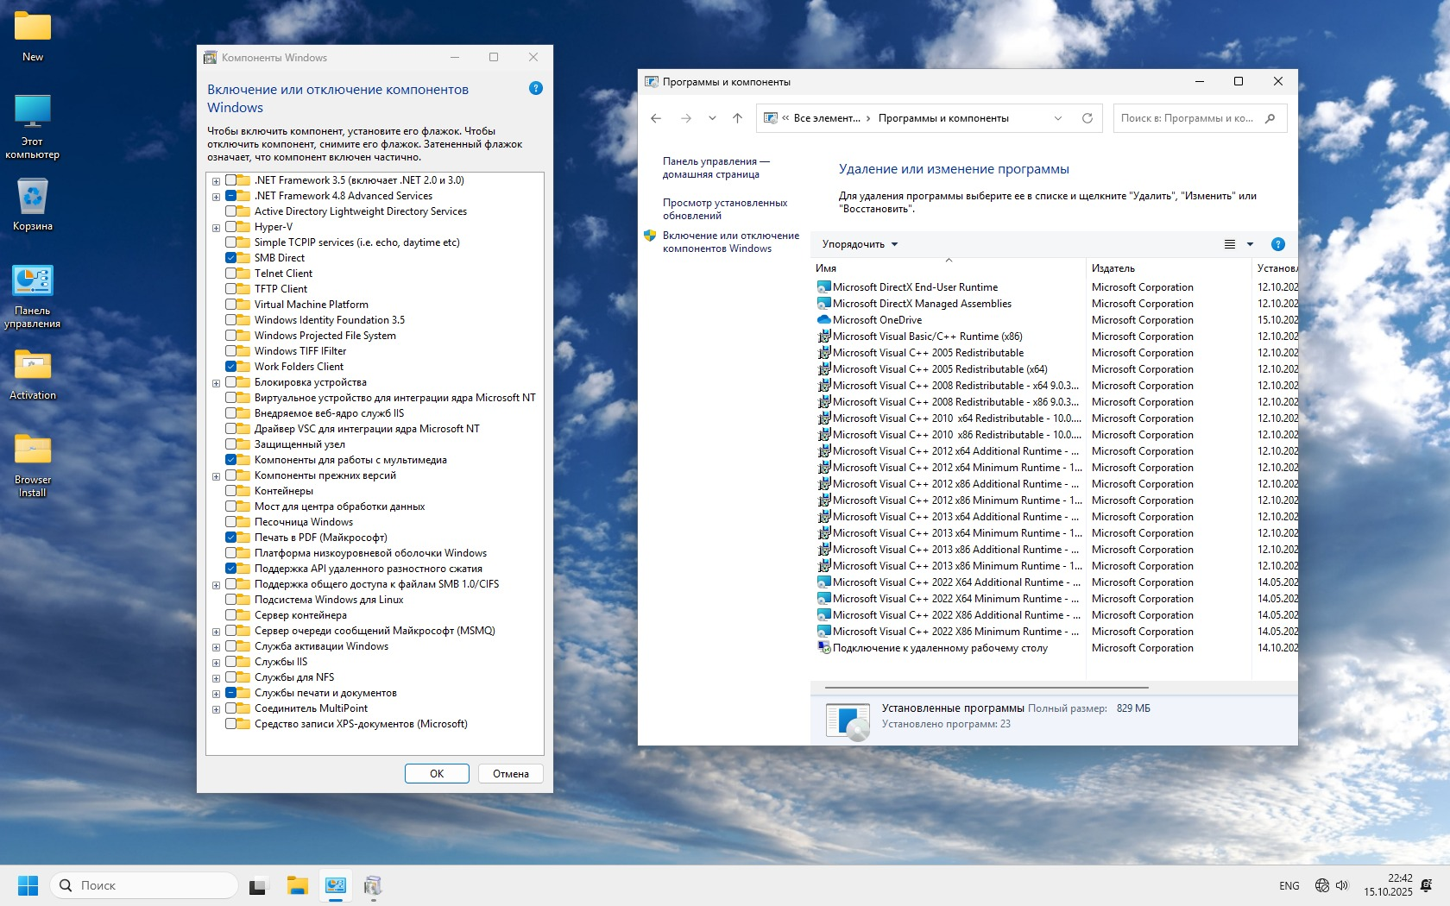The height and width of the screenshot is (906, 1450).
Task: Switch input language via ENG indicator
Action: pos(1289,886)
